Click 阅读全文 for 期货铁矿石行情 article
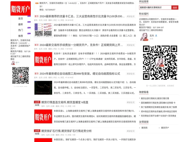The image size is (189, 142). click(x=130, y=131)
